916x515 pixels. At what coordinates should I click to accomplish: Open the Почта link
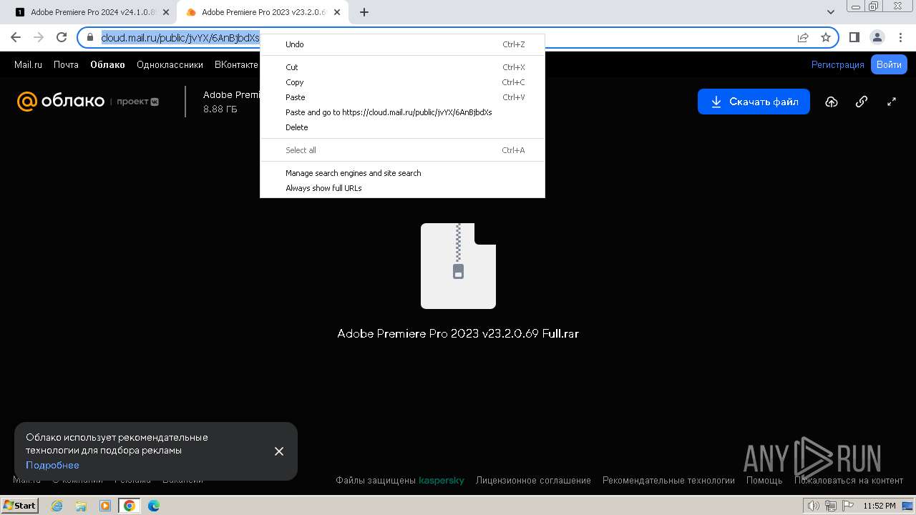(x=66, y=64)
